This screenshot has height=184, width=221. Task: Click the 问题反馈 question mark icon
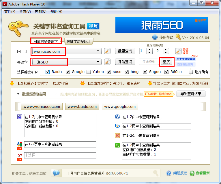(169, 173)
